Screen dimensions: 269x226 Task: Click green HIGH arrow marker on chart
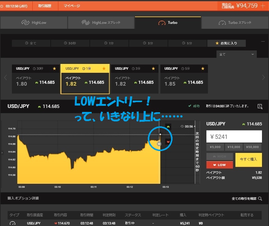pyautogui.click(x=168, y=126)
